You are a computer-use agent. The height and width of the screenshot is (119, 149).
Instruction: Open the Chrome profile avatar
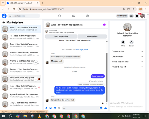click(x=140, y=9)
